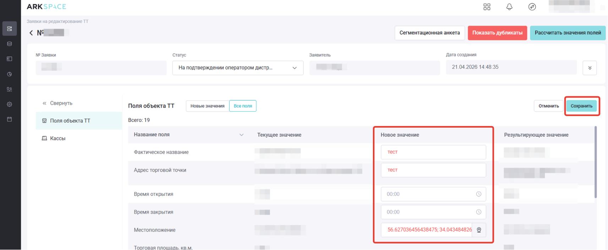This screenshot has width=608, height=250.
Task: Click the "Сохранить" button
Action: pos(581,106)
